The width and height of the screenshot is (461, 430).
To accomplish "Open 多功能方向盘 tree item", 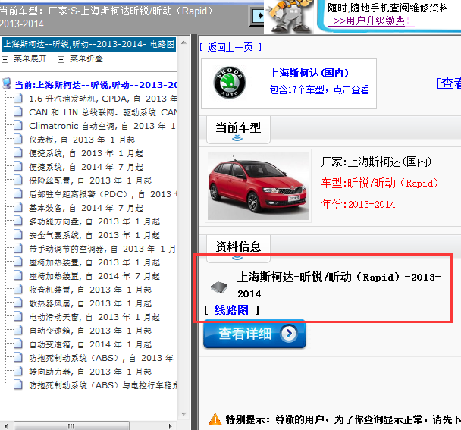I will pyautogui.click(x=94, y=221).
